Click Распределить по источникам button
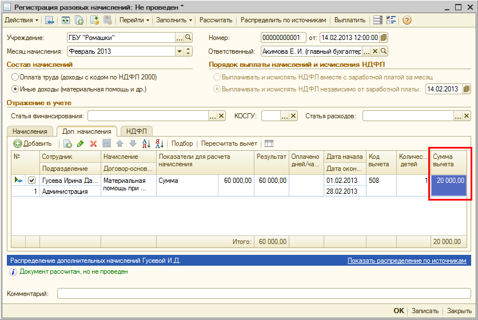Screen dimensions: 478x320 coord(283,20)
